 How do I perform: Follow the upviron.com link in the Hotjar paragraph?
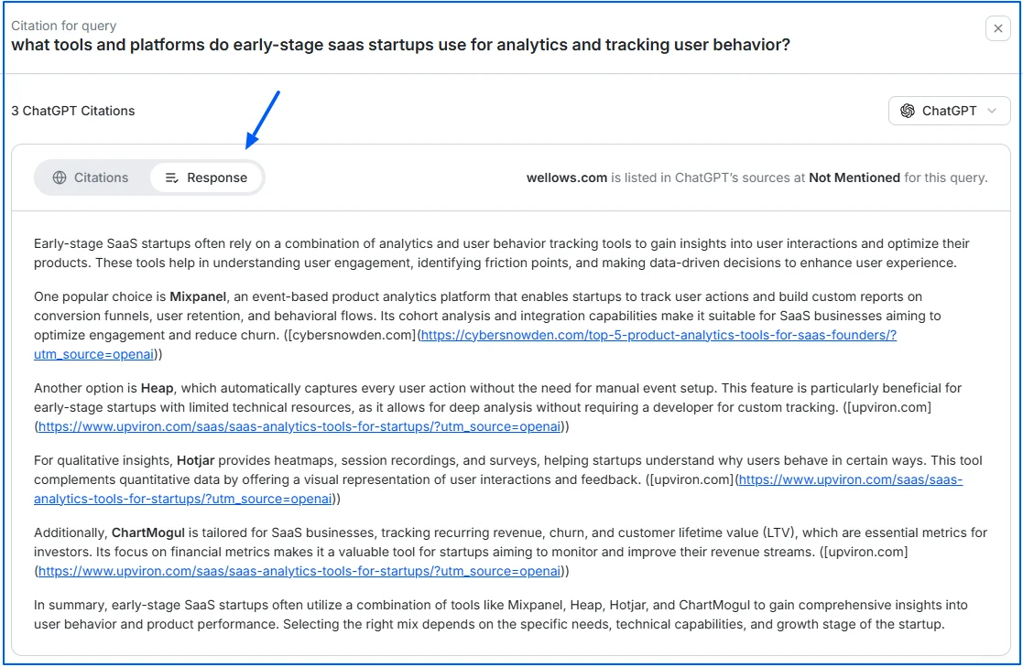pyautogui.click(x=850, y=480)
